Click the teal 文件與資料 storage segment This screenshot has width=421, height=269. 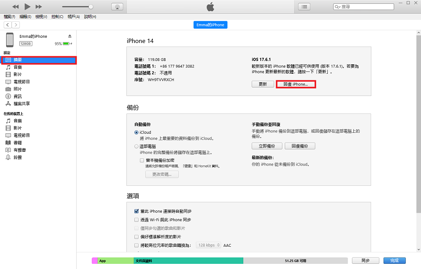[x=188, y=260]
